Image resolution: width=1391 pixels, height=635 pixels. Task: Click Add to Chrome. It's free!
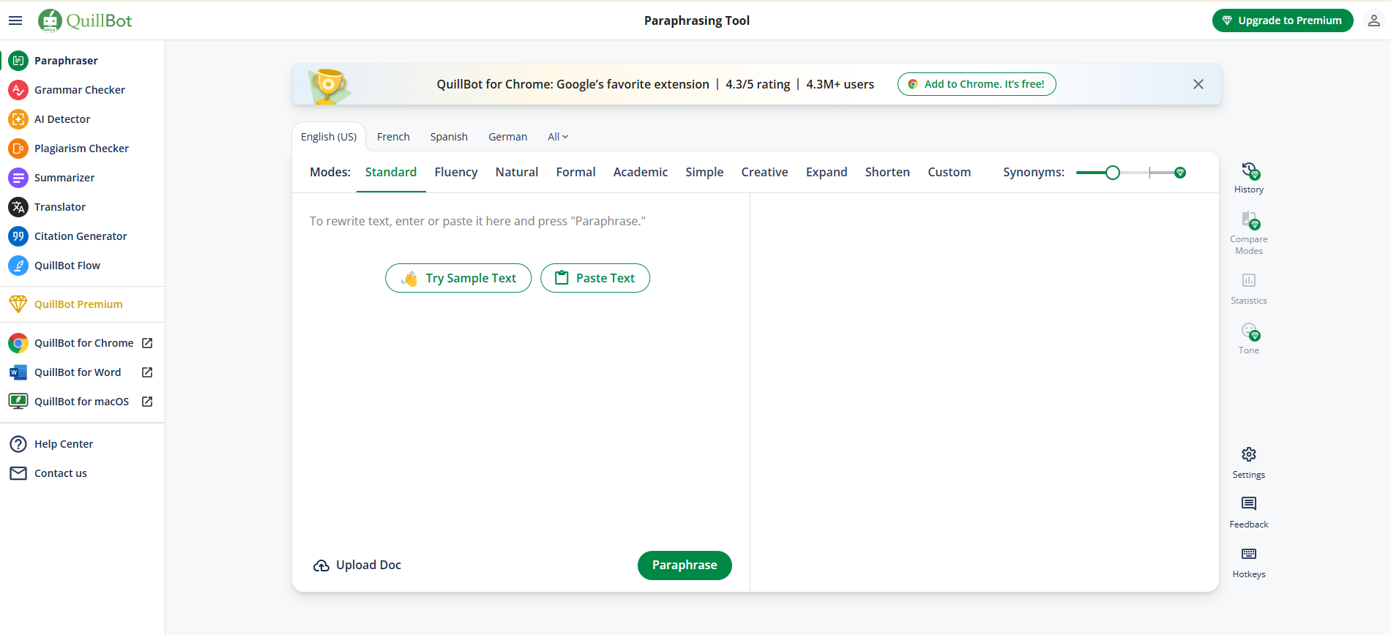click(977, 84)
